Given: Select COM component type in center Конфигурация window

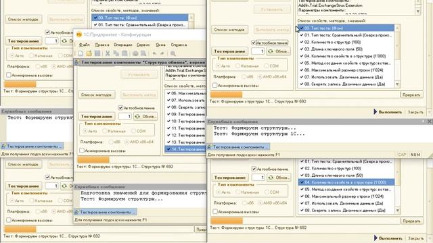Looking at the screenshot, I should (133, 131).
